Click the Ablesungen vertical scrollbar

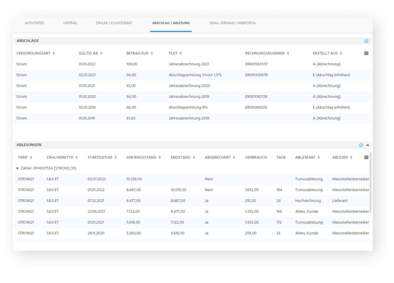(371, 183)
